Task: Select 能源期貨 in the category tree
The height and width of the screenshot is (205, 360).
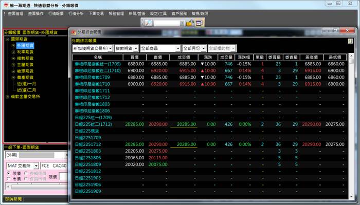Action: pos(25,71)
